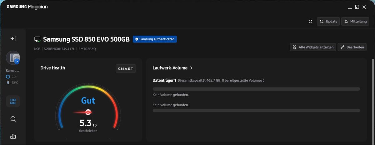Open the performance benchmark bar chart icon
The image size is (375, 145).
[x=13, y=136]
